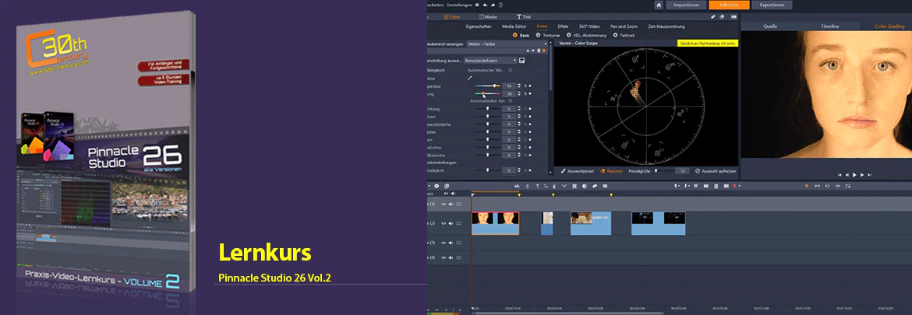Switch to the Effekt tab
The width and height of the screenshot is (912, 315).
point(563,26)
